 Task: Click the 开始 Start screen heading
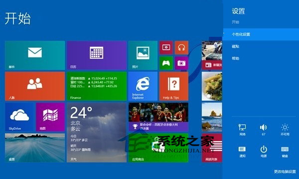pyautogui.click(x=18, y=18)
